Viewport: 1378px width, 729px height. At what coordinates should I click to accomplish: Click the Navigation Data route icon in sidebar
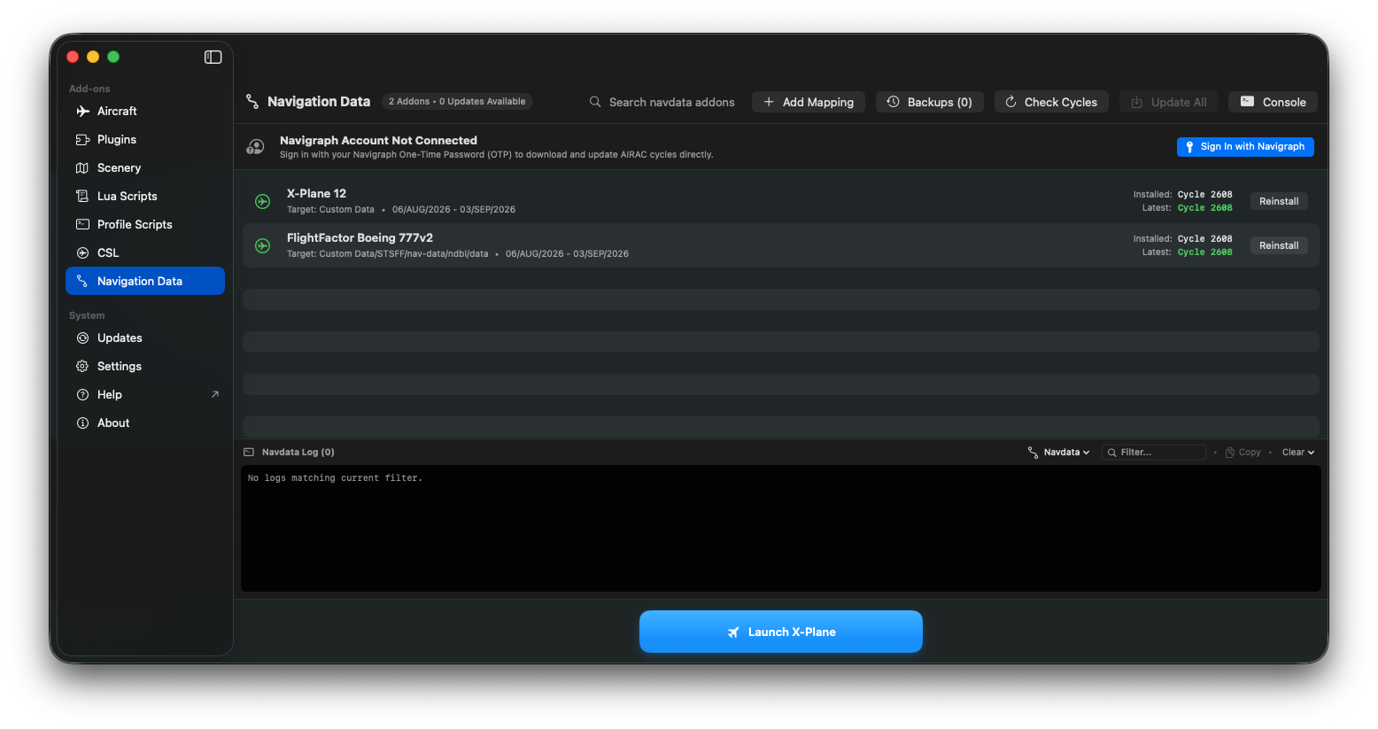click(x=82, y=281)
